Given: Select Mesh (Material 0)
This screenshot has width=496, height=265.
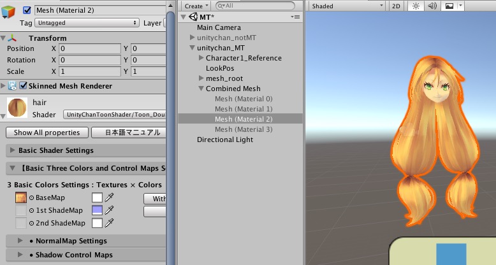Looking at the screenshot, I should point(244,99).
